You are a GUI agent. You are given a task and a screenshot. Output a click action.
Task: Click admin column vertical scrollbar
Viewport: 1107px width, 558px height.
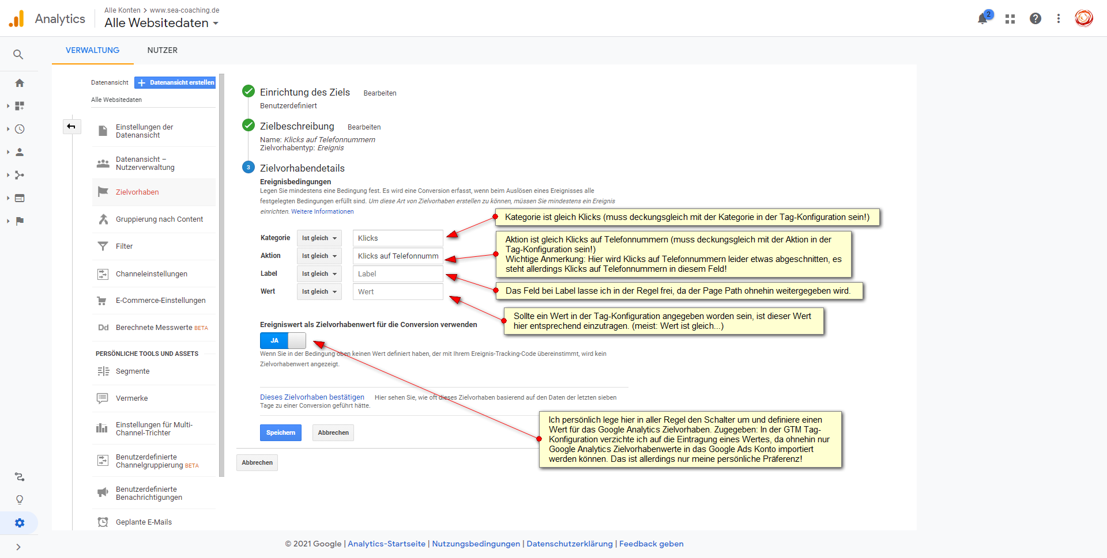point(222,275)
